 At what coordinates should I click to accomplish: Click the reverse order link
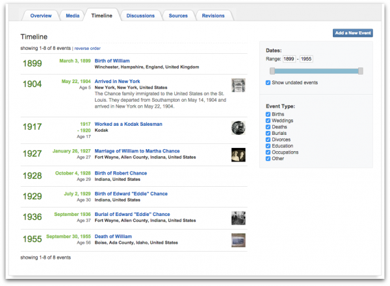click(x=88, y=49)
